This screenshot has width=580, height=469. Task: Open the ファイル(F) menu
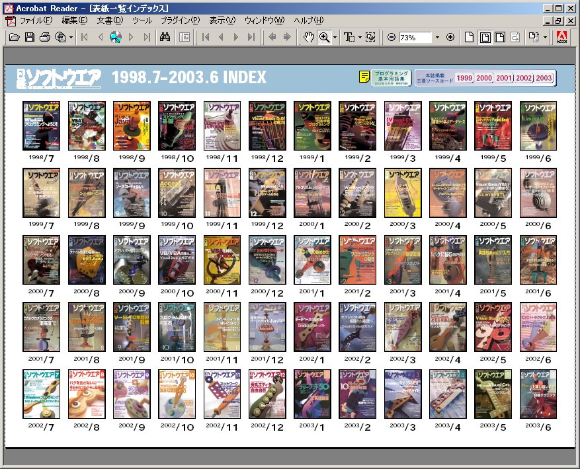[36, 20]
